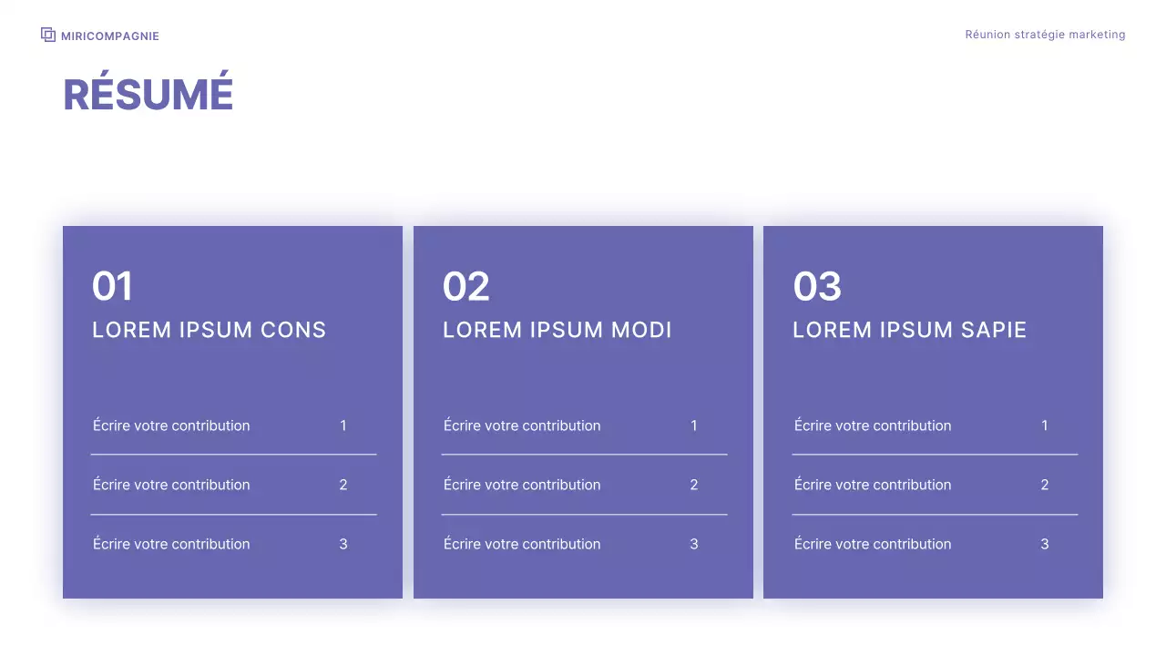Select the number 3 in LOREM IPSUM SAPIE card

click(1045, 544)
